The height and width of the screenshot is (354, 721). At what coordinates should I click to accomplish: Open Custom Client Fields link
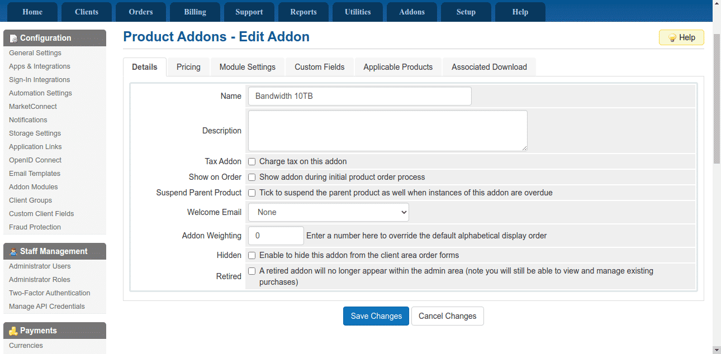41,214
